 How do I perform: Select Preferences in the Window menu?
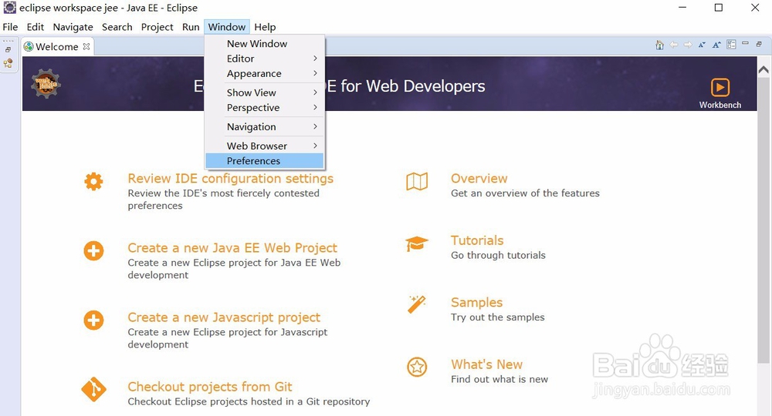coord(264,160)
